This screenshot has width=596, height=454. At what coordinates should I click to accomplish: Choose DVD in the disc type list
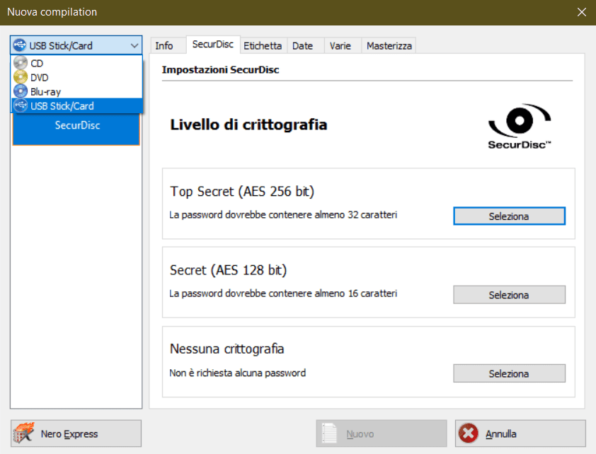tap(76, 78)
